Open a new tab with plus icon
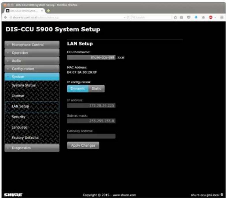This screenshot has width=226, height=198. click(x=48, y=11)
